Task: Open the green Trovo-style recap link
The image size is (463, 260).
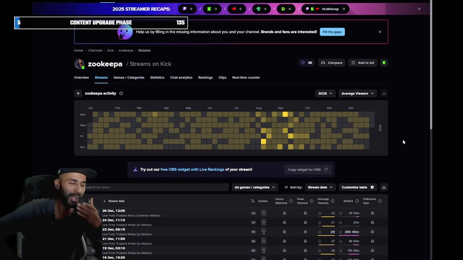Action: [261, 9]
